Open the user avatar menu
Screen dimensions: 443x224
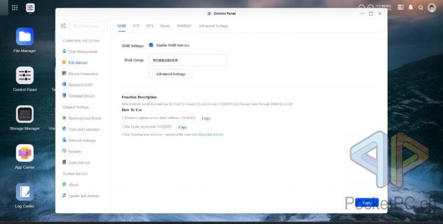click(431, 7)
